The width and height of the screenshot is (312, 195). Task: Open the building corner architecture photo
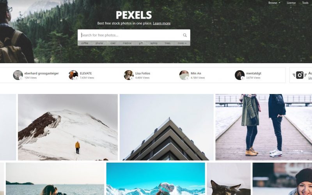167,127
